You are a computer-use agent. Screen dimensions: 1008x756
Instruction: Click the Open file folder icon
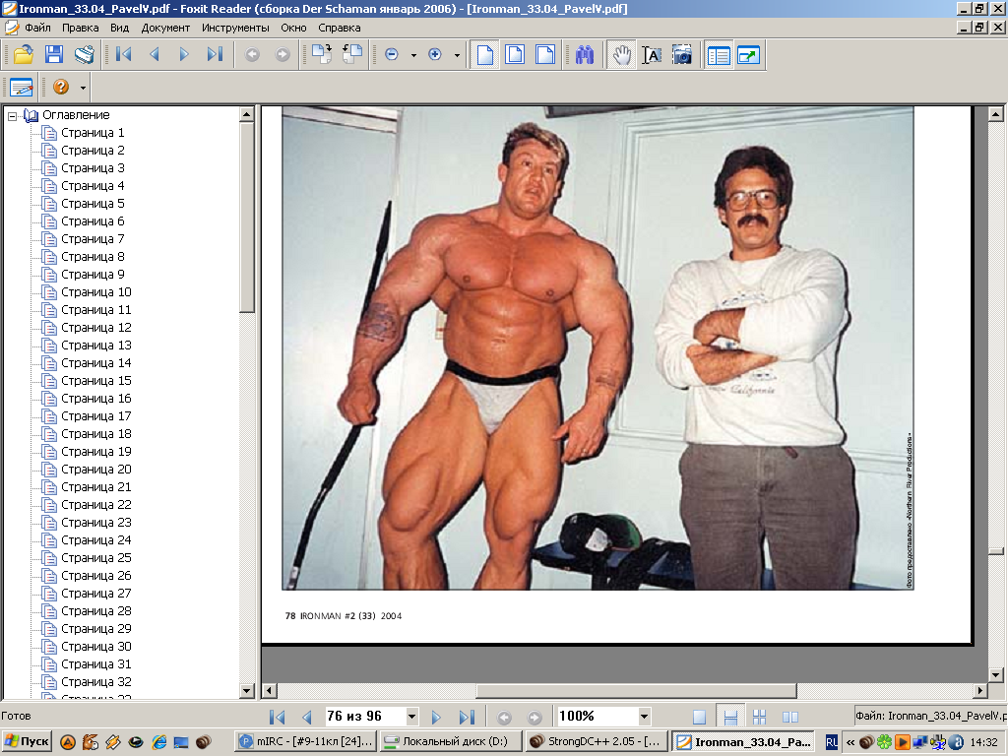point(23,55)
